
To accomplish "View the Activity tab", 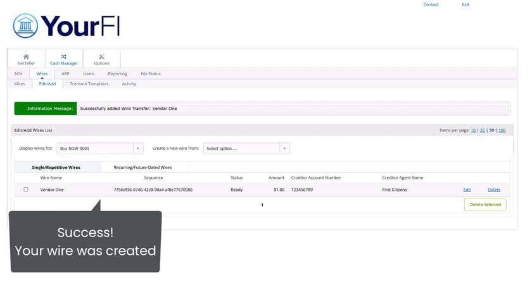I will pyautogui.click(x=129, y=83).
